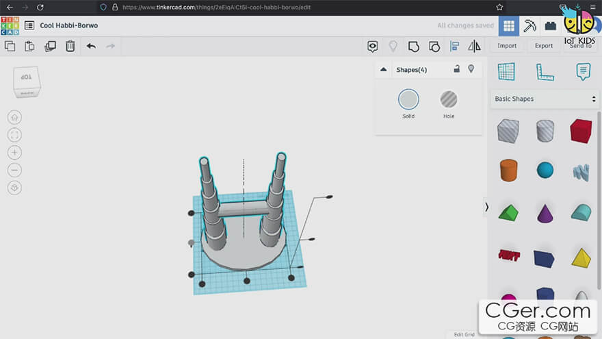Pick the Scribble shape
This screenshot has width=602, height=339.
(581, 173)
